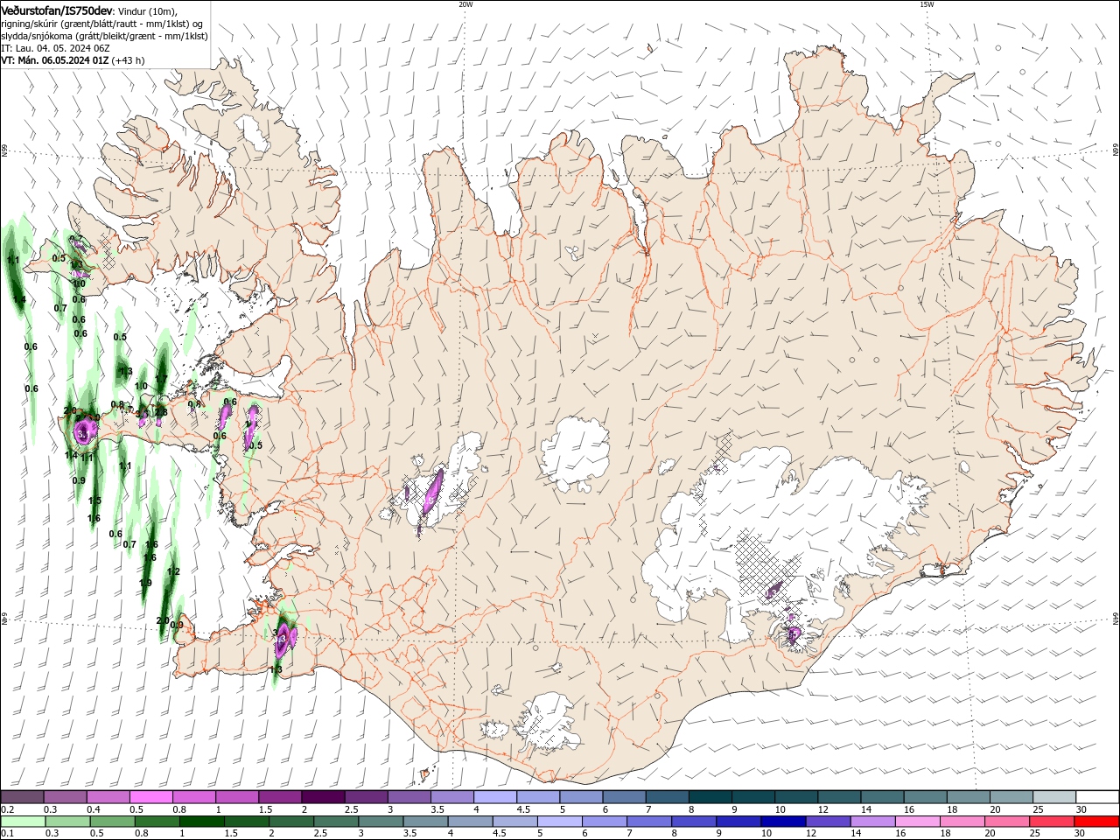The width and height of the screenshot is (1120, 840).
Task: Pick the bright pink swatch in upper legend
Action: click(150, 796)
